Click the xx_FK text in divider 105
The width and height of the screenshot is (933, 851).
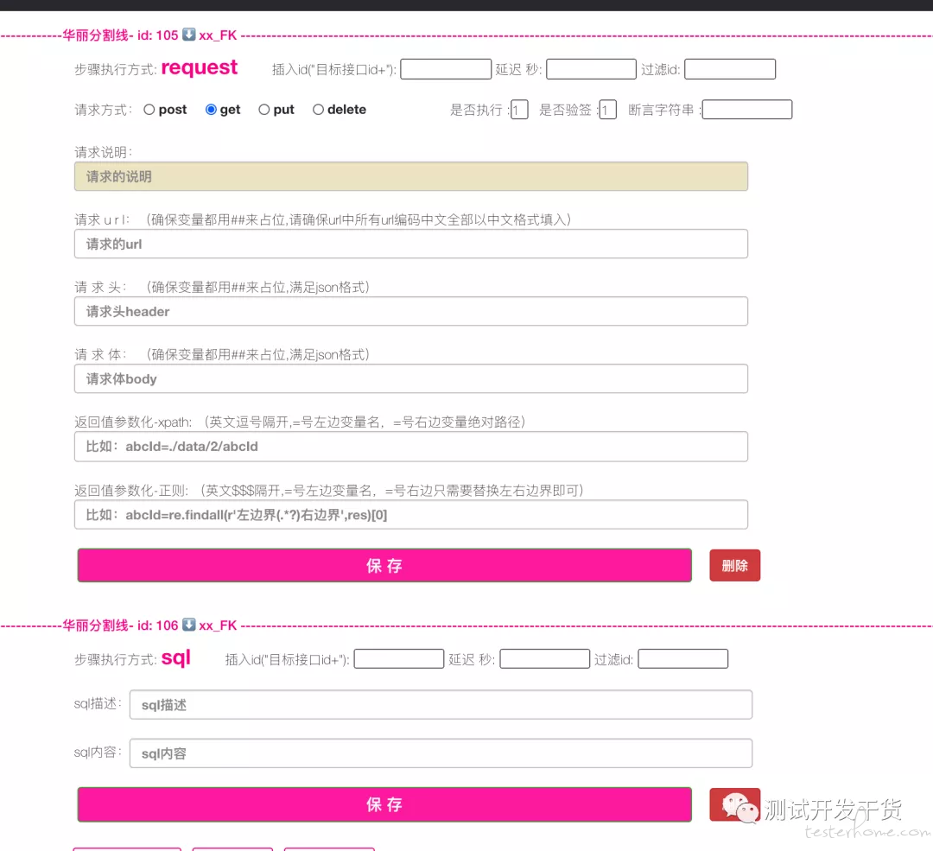coord(218,35)
